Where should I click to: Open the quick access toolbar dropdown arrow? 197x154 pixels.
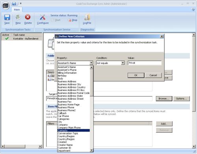[21, 4]
